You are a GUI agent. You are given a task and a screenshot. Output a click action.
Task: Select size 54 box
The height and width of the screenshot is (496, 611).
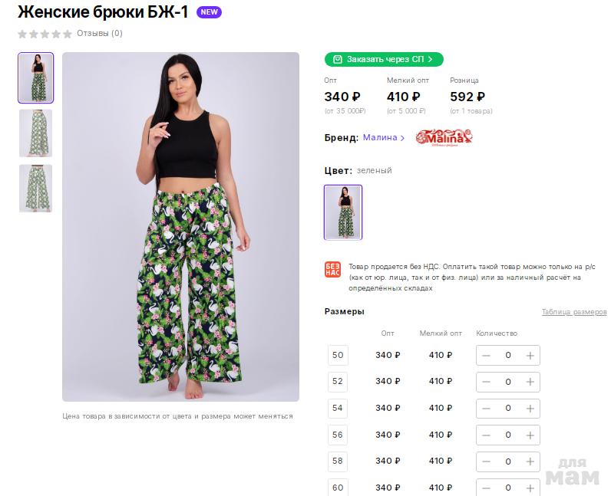(338, 408)
